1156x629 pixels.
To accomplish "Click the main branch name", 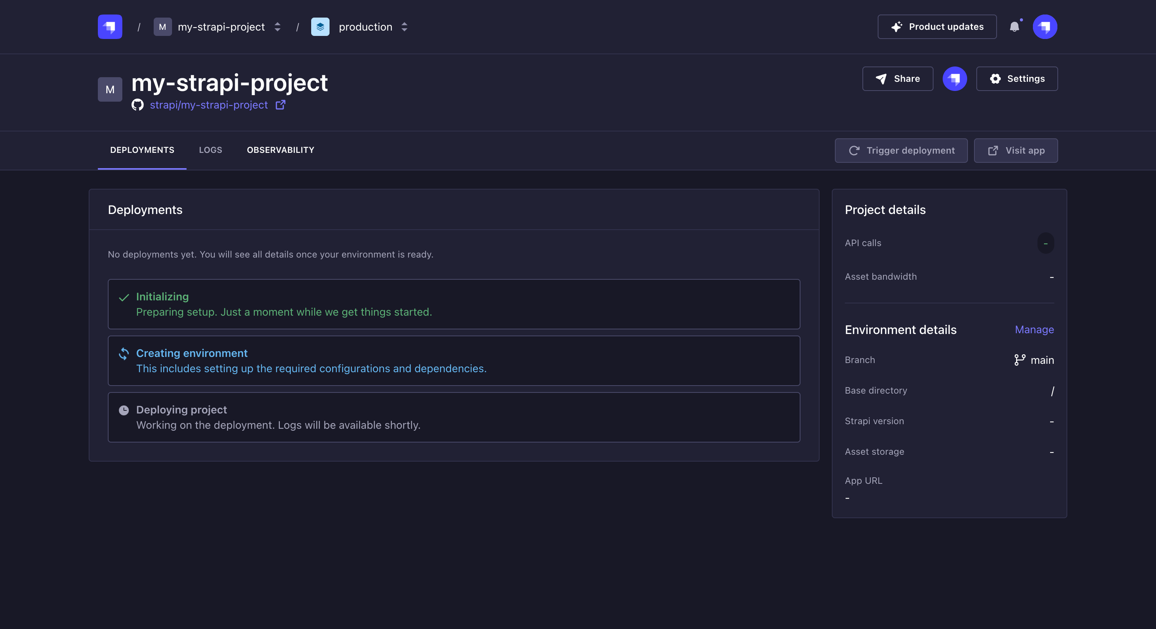I will [1042, 360].
